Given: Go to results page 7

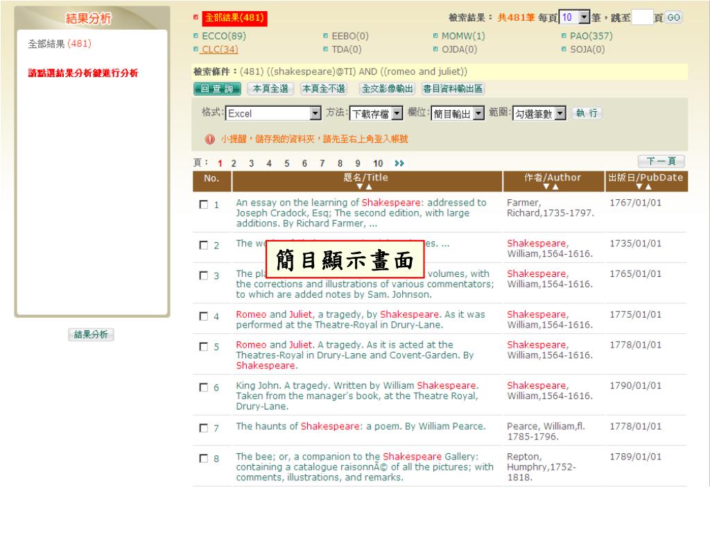Looking at the screenshot, I should click(x=322, y=163).
